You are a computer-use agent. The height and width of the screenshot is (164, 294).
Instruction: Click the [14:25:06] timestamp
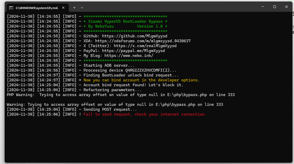(x=49, y=114)
